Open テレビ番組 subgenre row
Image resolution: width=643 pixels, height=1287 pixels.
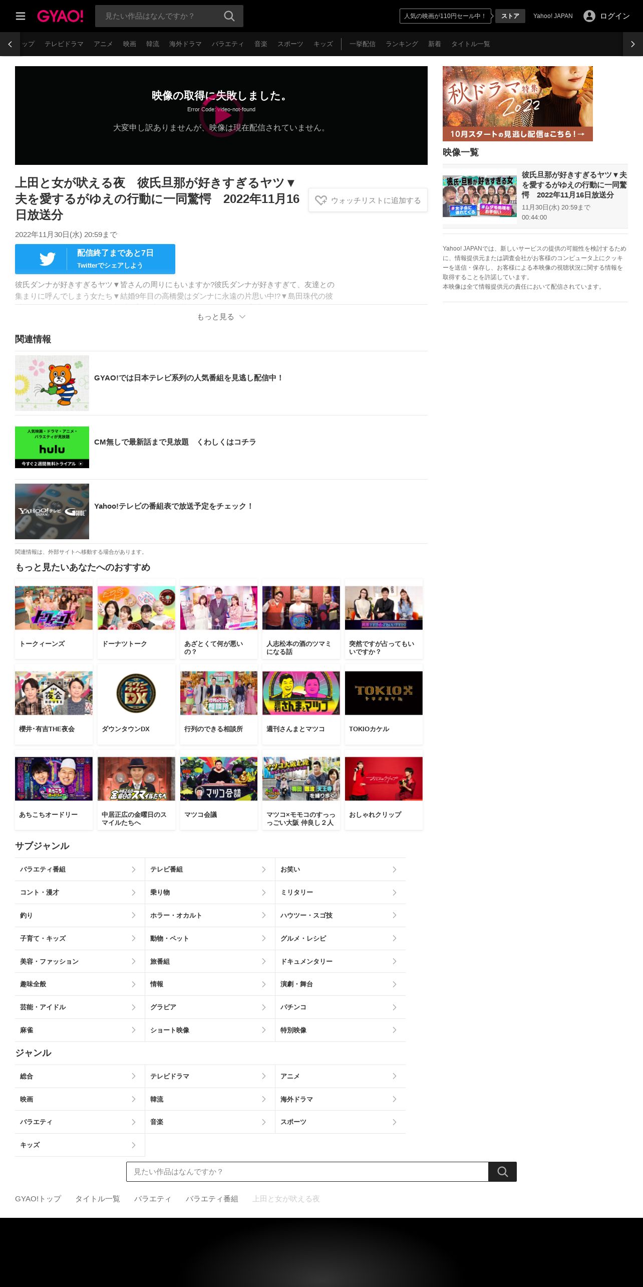[x=210, y=870]
